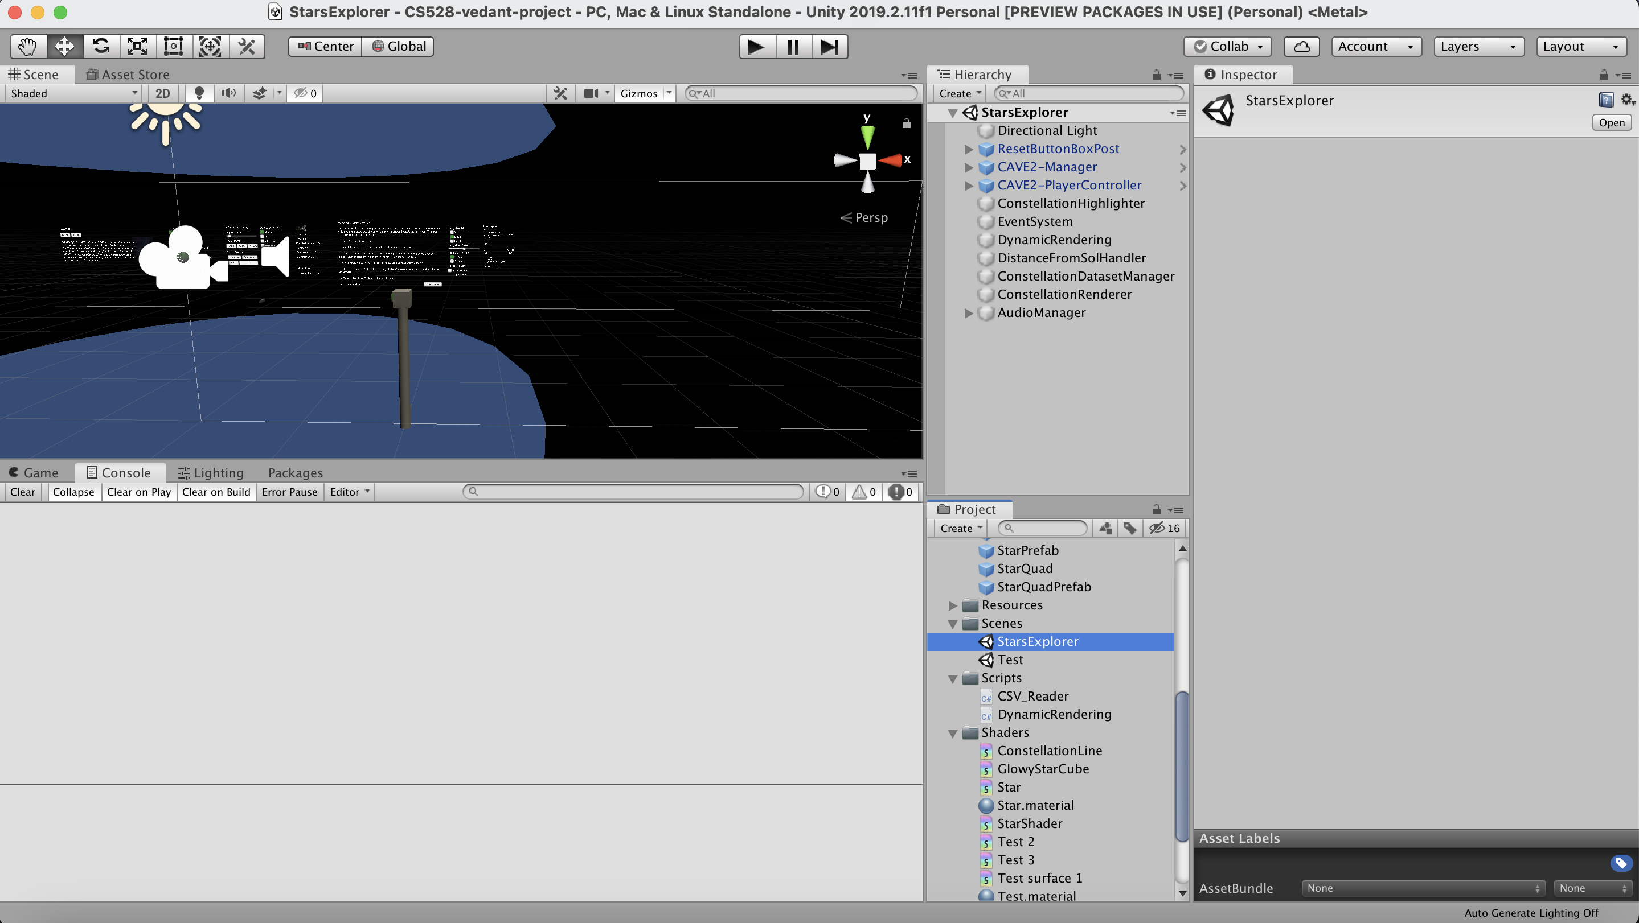This screenshot has width=1639, height=923.
Task: Open scene camera settings icon
Action: coord(591,93)
